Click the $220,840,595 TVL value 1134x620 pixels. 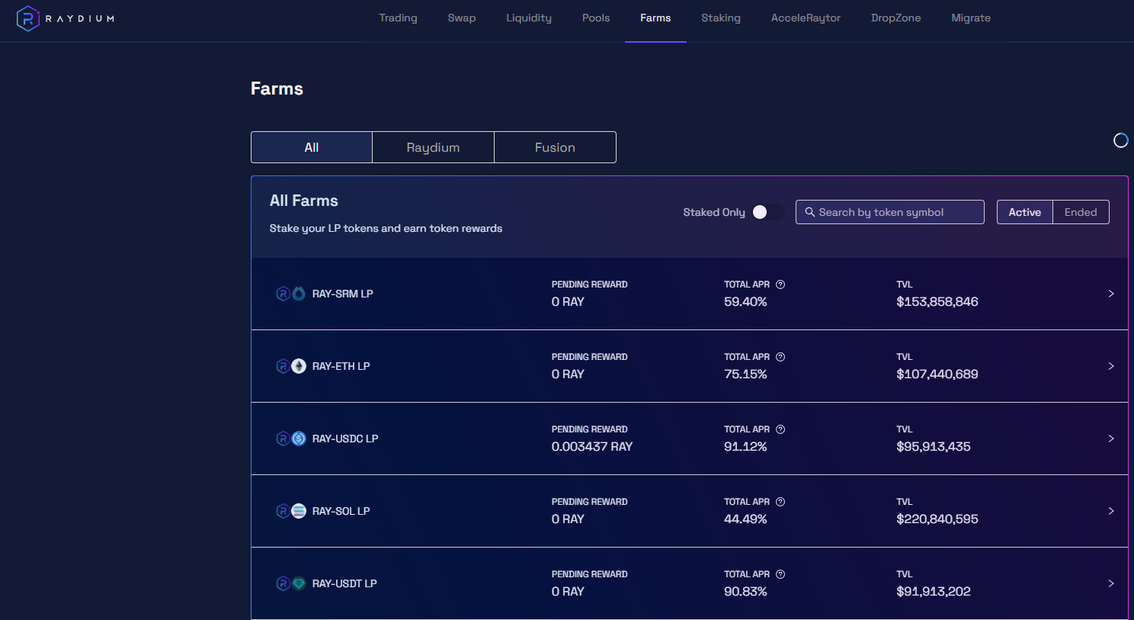point(937,519)
